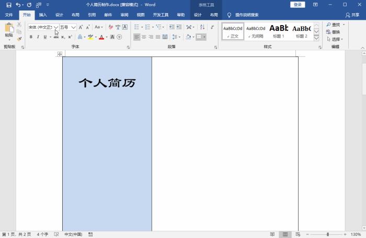Click the Paste clipboard icon
Screen dimensions: 366x238
coord(9,28)
